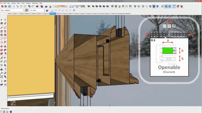
Task: Click the Save file icon
Action: tap(9, 6)
